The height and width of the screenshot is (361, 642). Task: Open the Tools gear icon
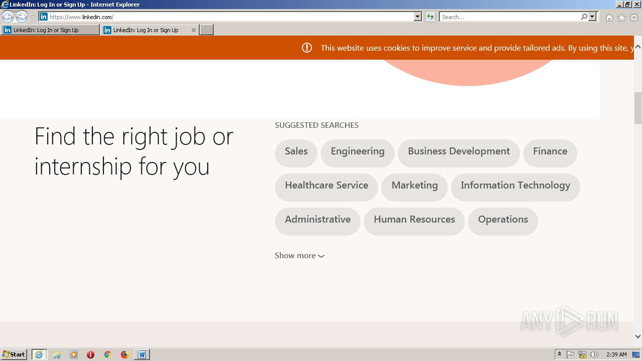(634, 18)
